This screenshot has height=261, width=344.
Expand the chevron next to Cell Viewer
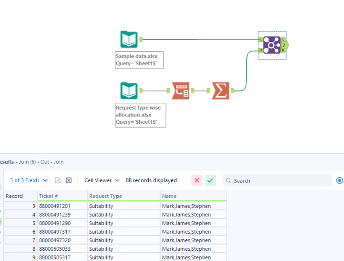[117, 180]
